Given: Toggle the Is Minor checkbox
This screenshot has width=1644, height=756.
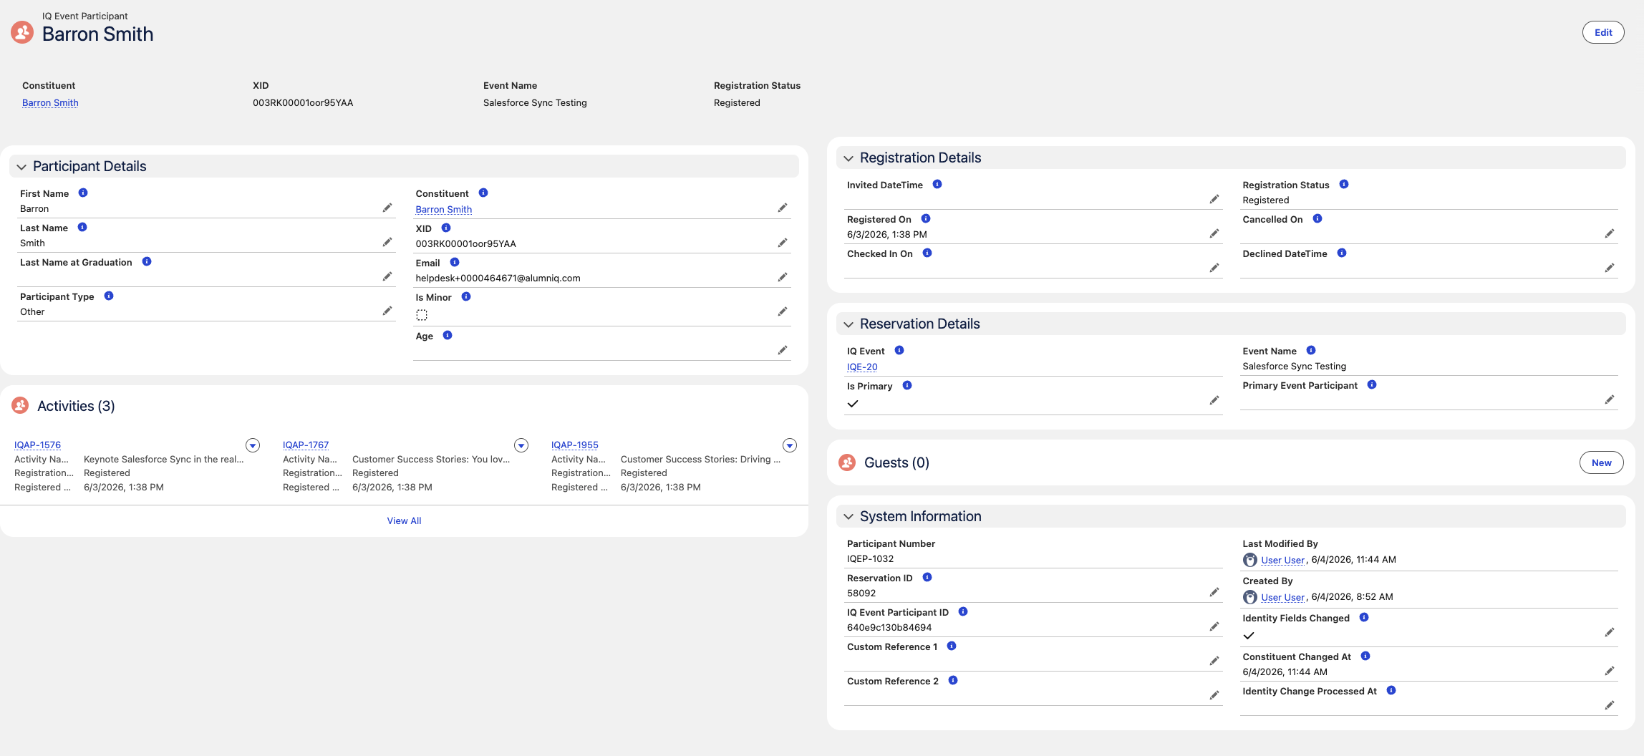Looking at the screenshot, I should point(422,315).
